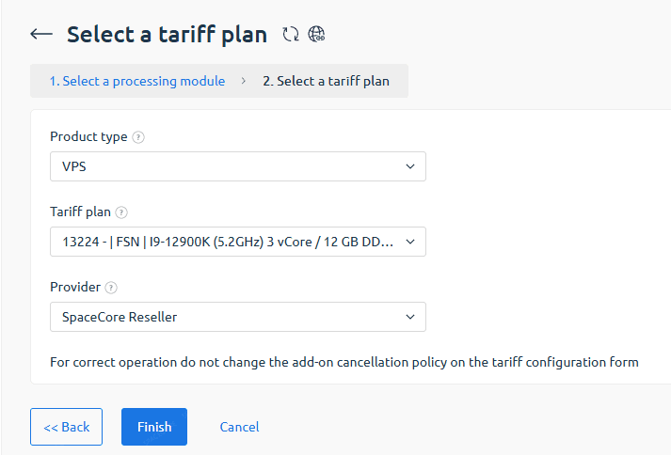Screen dimensions: 671x455
Task: Click the globe icon in the header
Action: [316, 35]
